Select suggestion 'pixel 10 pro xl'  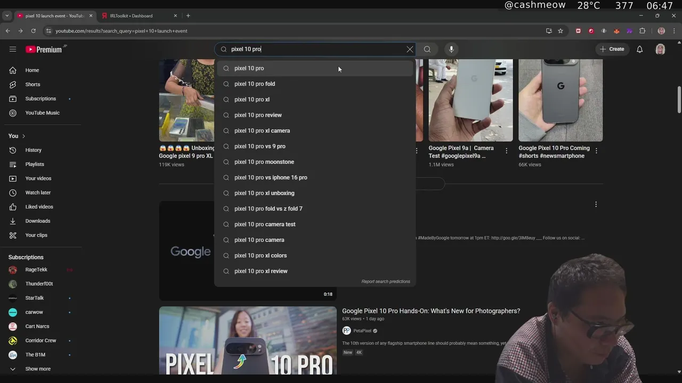click(x=315, y=99)
